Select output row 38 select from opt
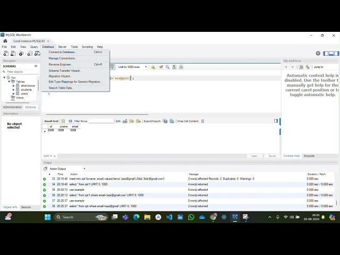This screenshot has height=255, width=340. 189,206
